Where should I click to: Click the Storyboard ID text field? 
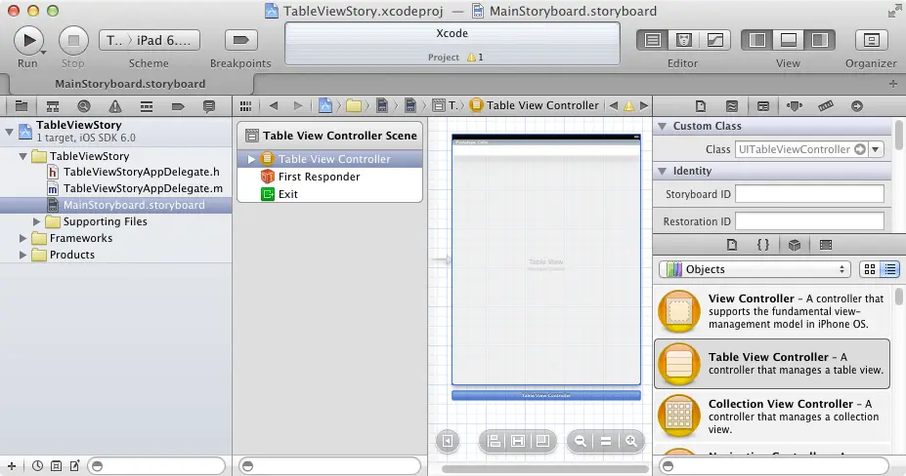(x=809, y=194)
